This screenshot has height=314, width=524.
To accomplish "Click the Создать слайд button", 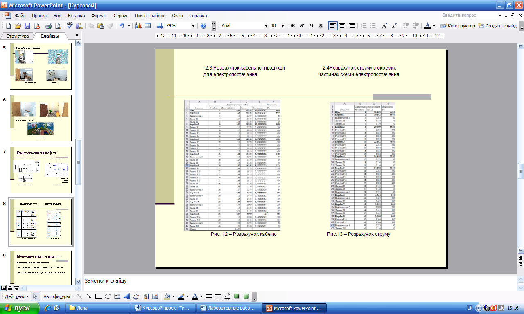I will [x=498, y=26].
